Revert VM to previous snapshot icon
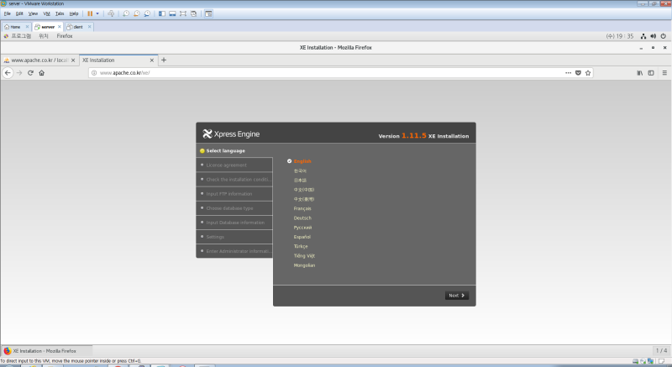Image resolution: width=672 pixels, height=367 pixels. (x=137, y=13)
